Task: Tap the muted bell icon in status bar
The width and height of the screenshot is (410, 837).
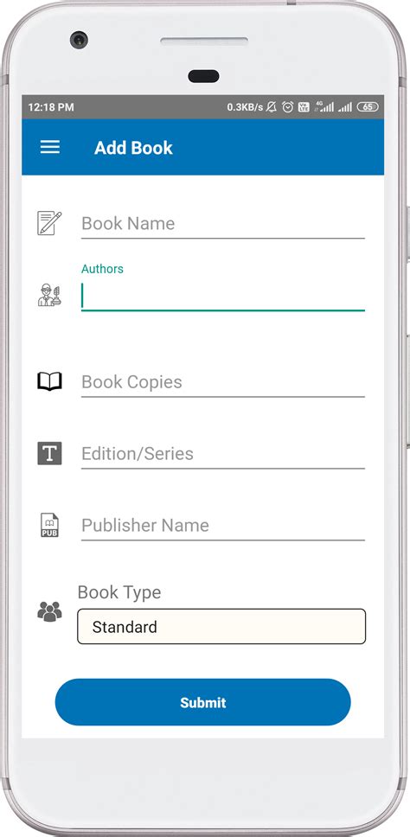Action: pos(272,106)
